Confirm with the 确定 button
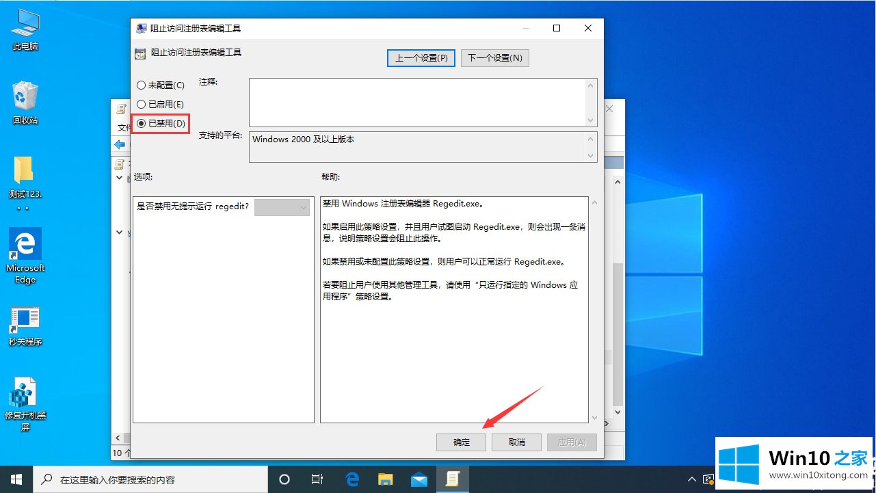 tap(462, 442)
